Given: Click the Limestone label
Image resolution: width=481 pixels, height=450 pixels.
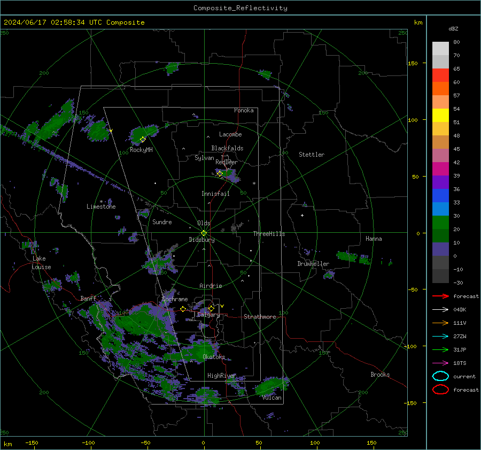Looking at the screenshot, I should tap(101, 207).
